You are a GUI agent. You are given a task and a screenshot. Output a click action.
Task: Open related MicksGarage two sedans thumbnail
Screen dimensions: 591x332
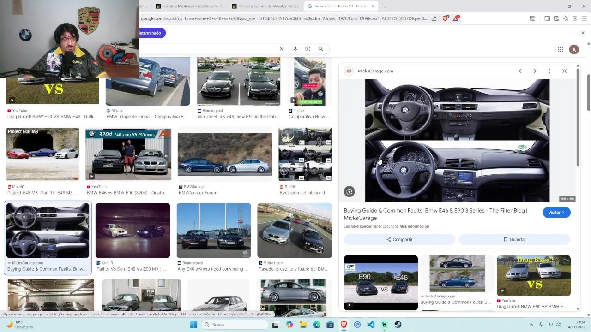pyautogui.click(x=457, y=274)
